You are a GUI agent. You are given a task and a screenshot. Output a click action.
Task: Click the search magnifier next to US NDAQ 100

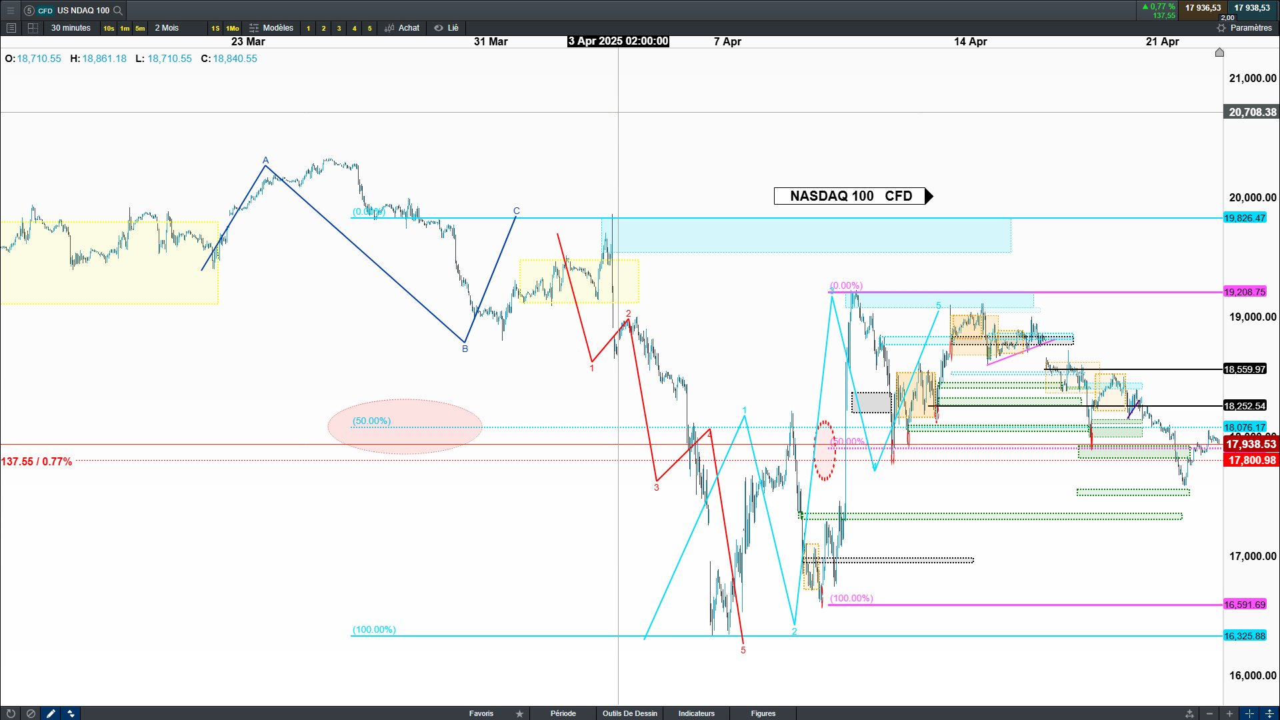point(118,10)
